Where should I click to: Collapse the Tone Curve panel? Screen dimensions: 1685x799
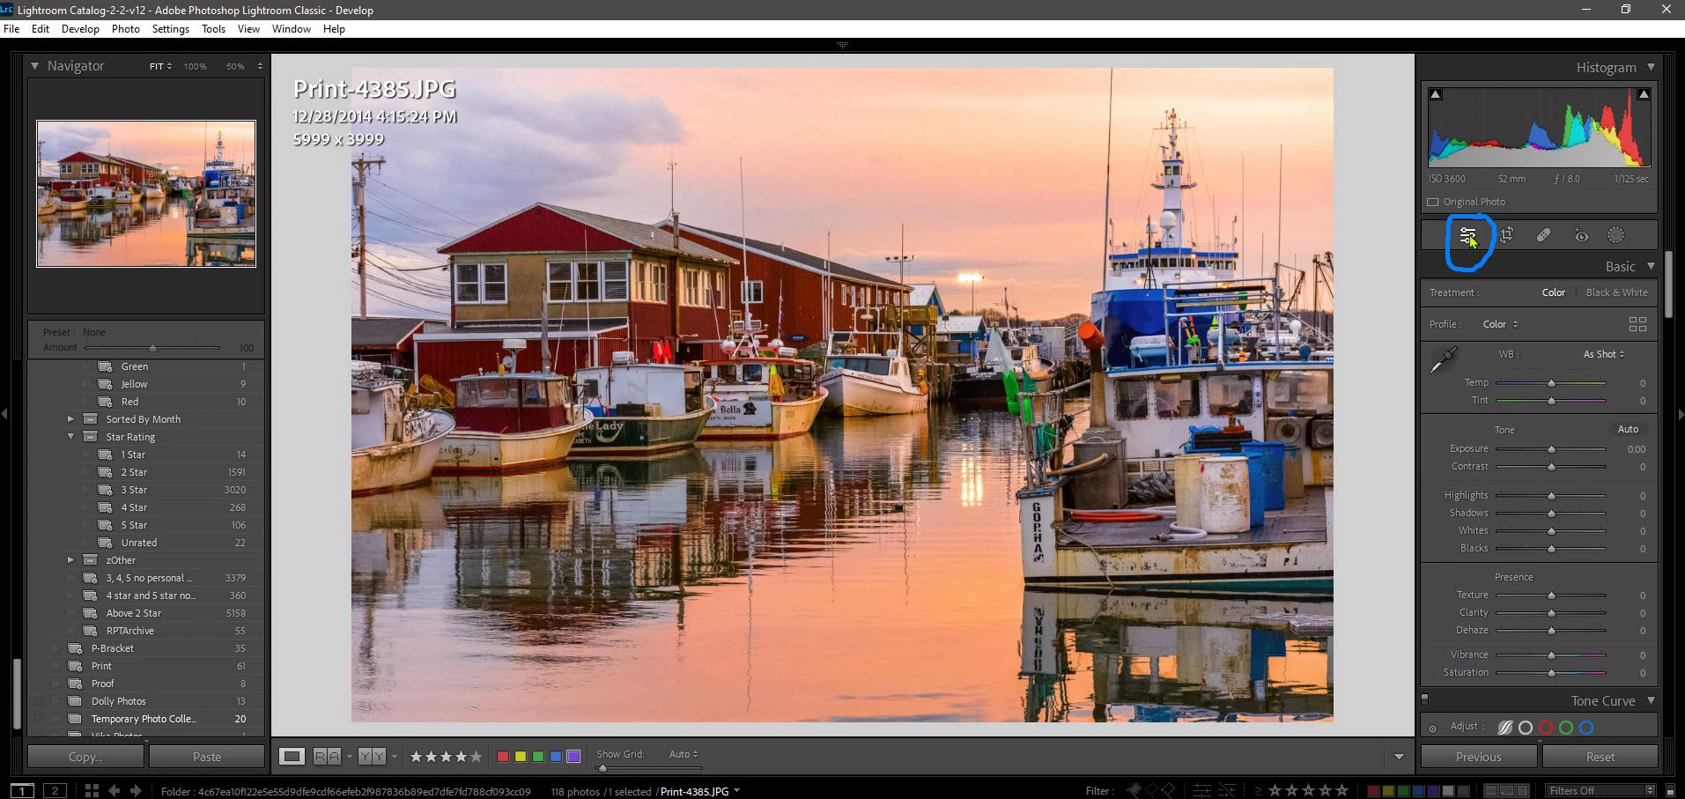click(1651, 701)
